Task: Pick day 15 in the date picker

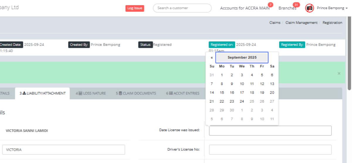Action: pyautogui.click(x=222, y=93)
